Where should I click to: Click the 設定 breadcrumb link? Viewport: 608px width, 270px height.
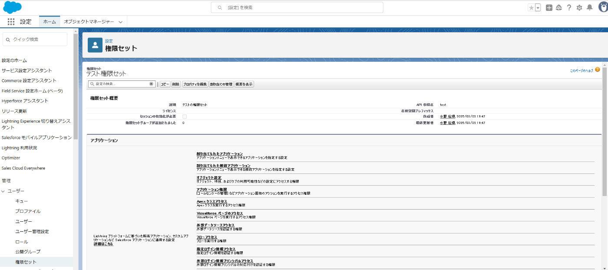coord(109,41)
